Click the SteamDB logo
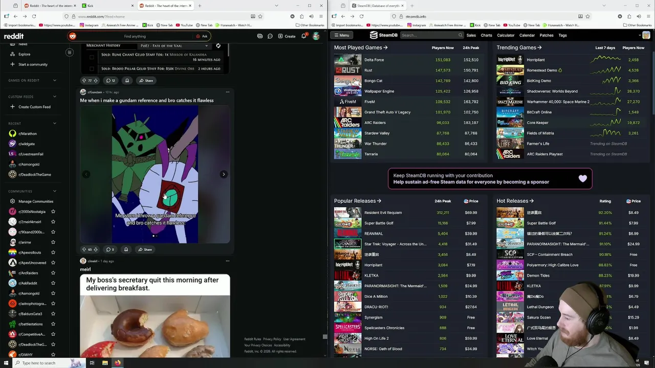The height and width of the screenshot is (368, 655). 384,35
